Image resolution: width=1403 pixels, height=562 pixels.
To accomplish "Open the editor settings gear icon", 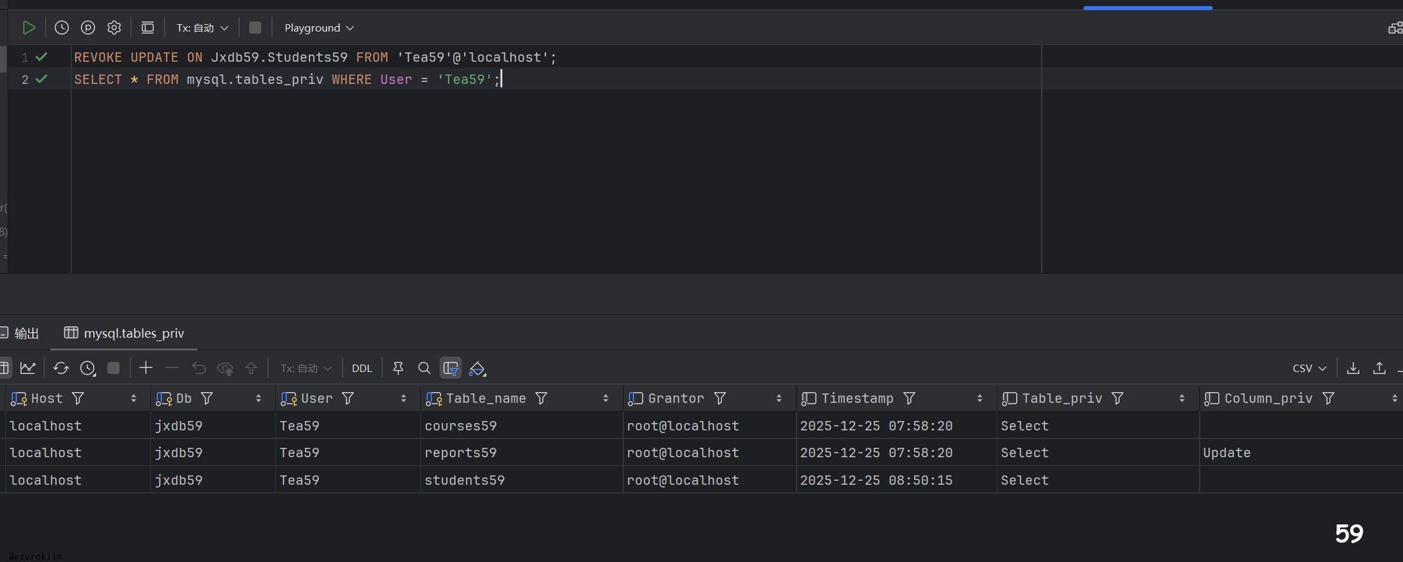I will coord(114,28).
